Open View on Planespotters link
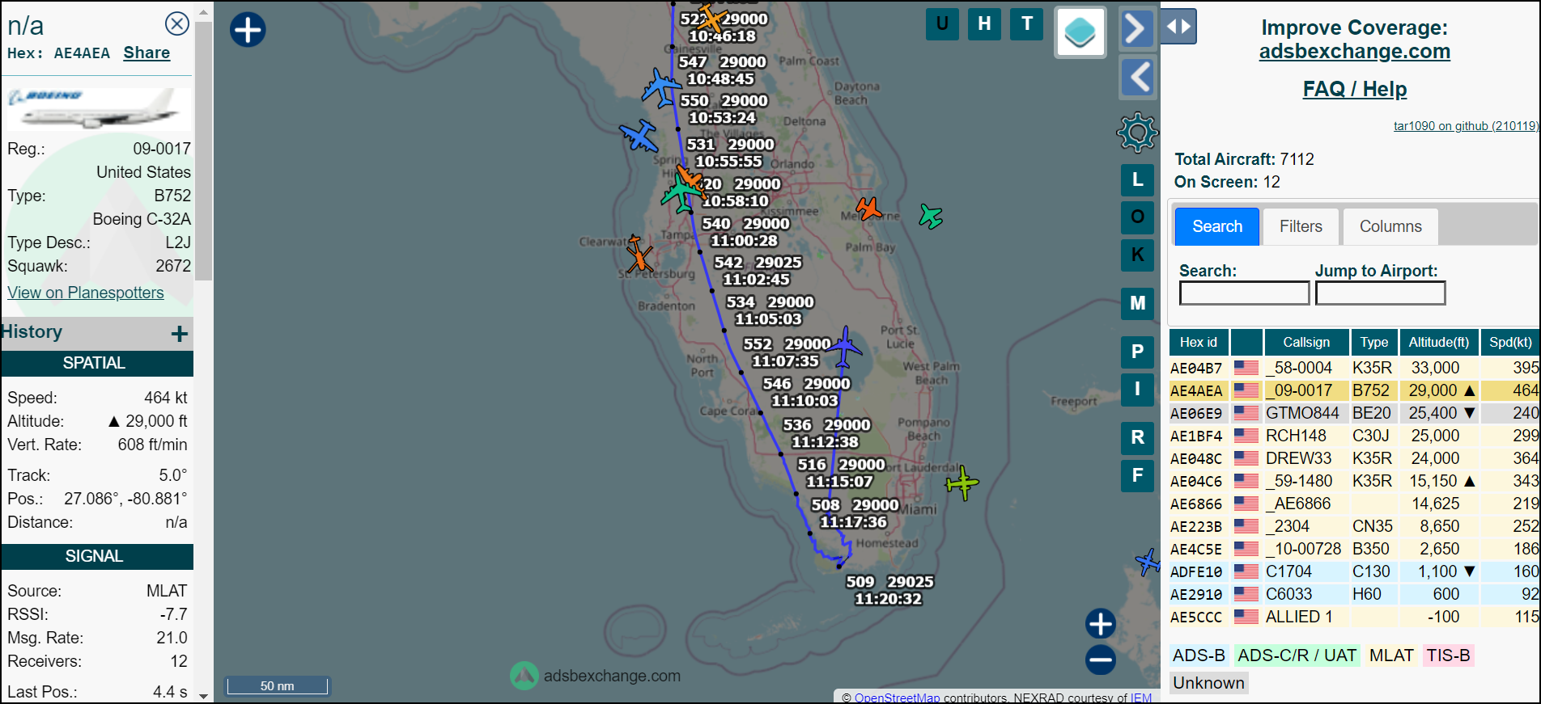The width and height of the screenshot is (1541, 704). click(x=86, y=293)
